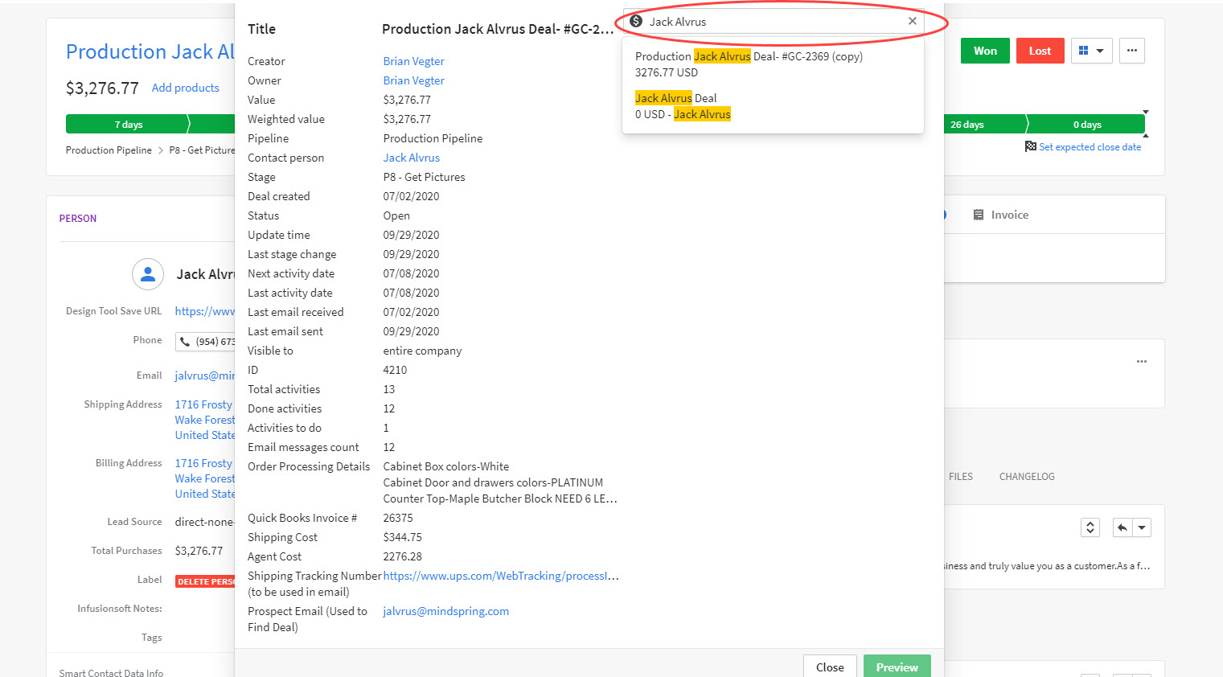Click the phone icon in Phone field
Image resolution: width=1223 pixels, height=677 pixels.
[185, 342]
